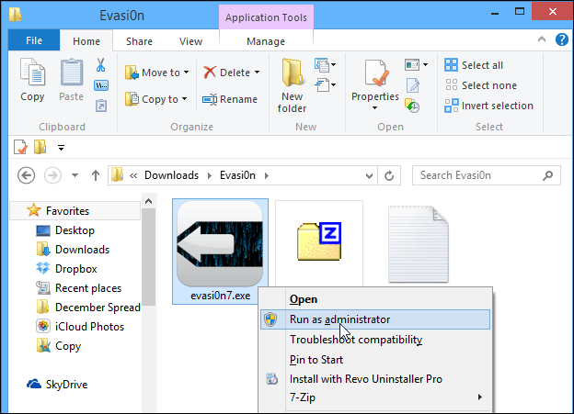Open the Open-with ribbon dropdown
Image resolution: width=574 pixels, height=414 pixels.
[416, 65]
